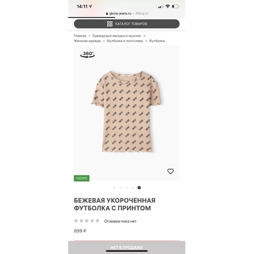
Task: Tap the cellular signal bars icon
Action: pyautogui.click(x=161, y=7)
